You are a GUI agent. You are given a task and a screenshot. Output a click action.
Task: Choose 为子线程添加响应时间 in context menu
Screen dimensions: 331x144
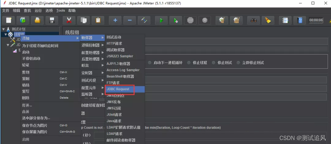tap(50, 46)
